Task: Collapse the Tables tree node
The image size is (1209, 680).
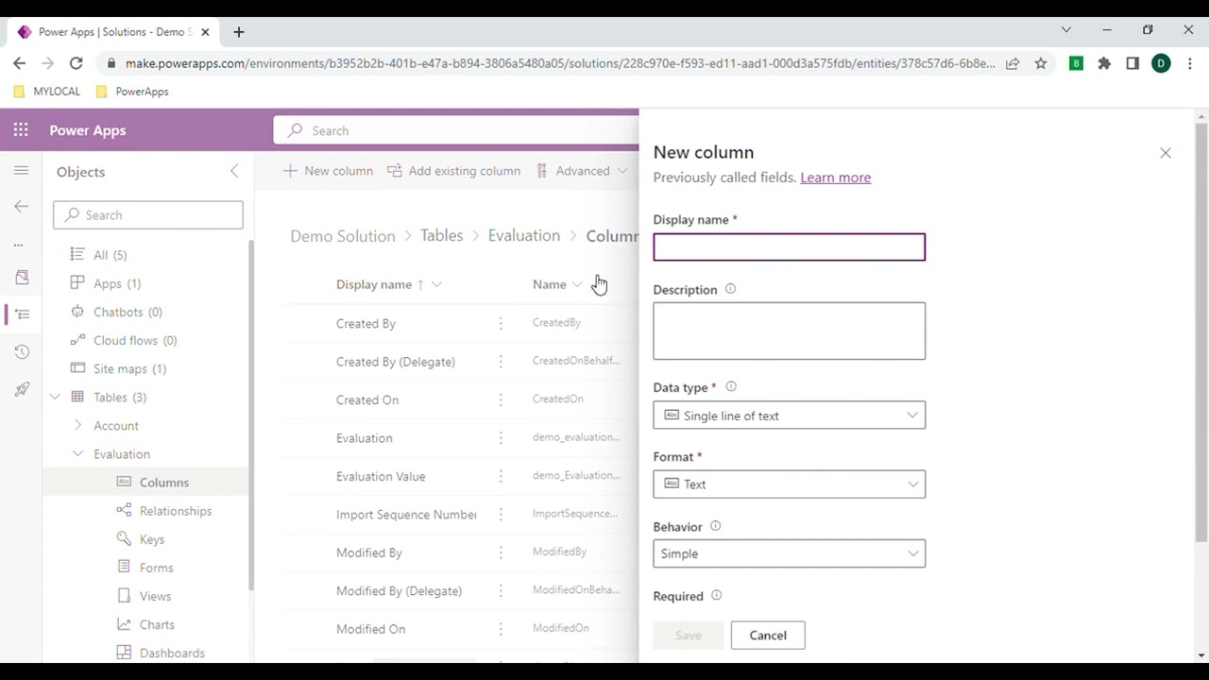Action: click(55, 397)
